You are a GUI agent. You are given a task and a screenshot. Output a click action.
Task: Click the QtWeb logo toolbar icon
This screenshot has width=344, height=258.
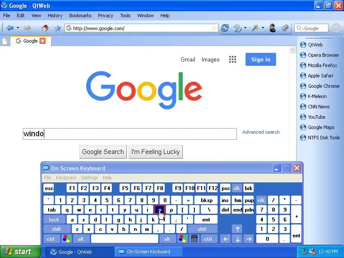tap(238, 28)
